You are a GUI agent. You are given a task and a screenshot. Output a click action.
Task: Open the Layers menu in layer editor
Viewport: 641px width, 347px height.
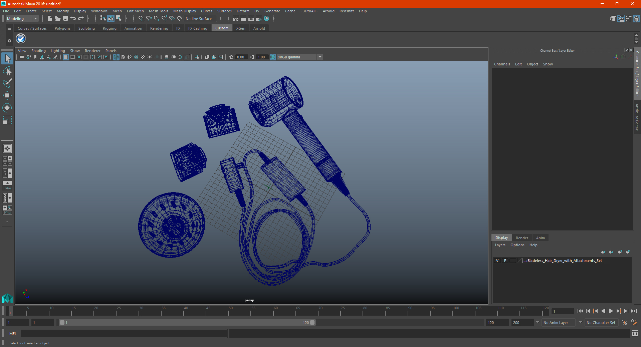click(x=500, y=245)
